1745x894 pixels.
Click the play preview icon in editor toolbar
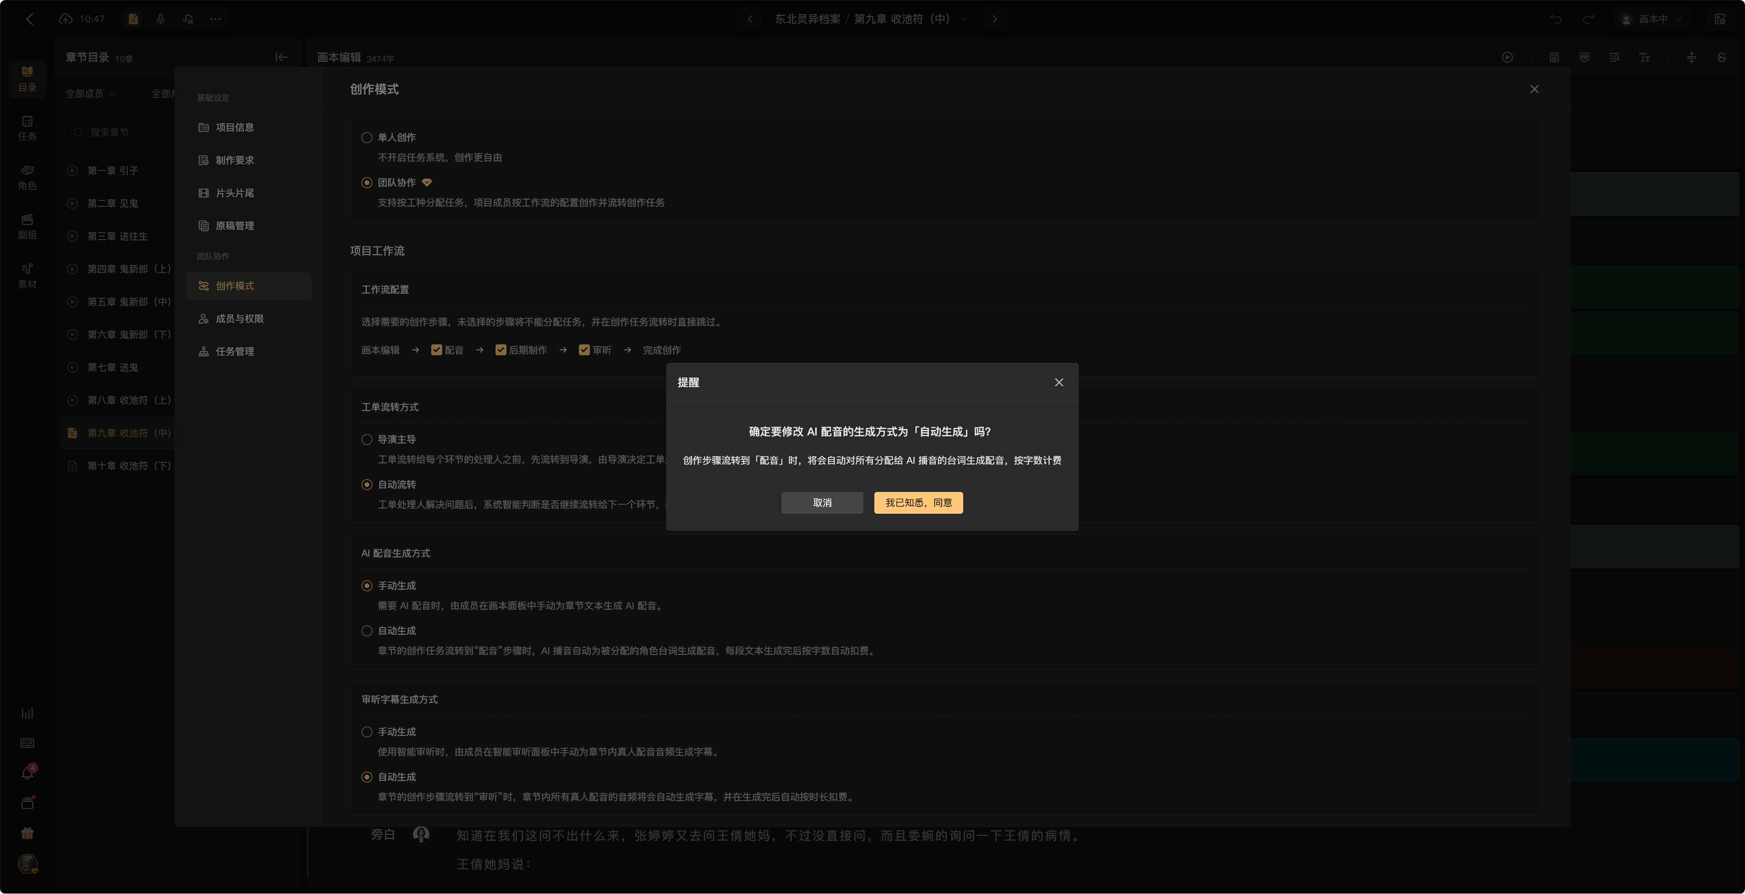tap(1507, 58)
